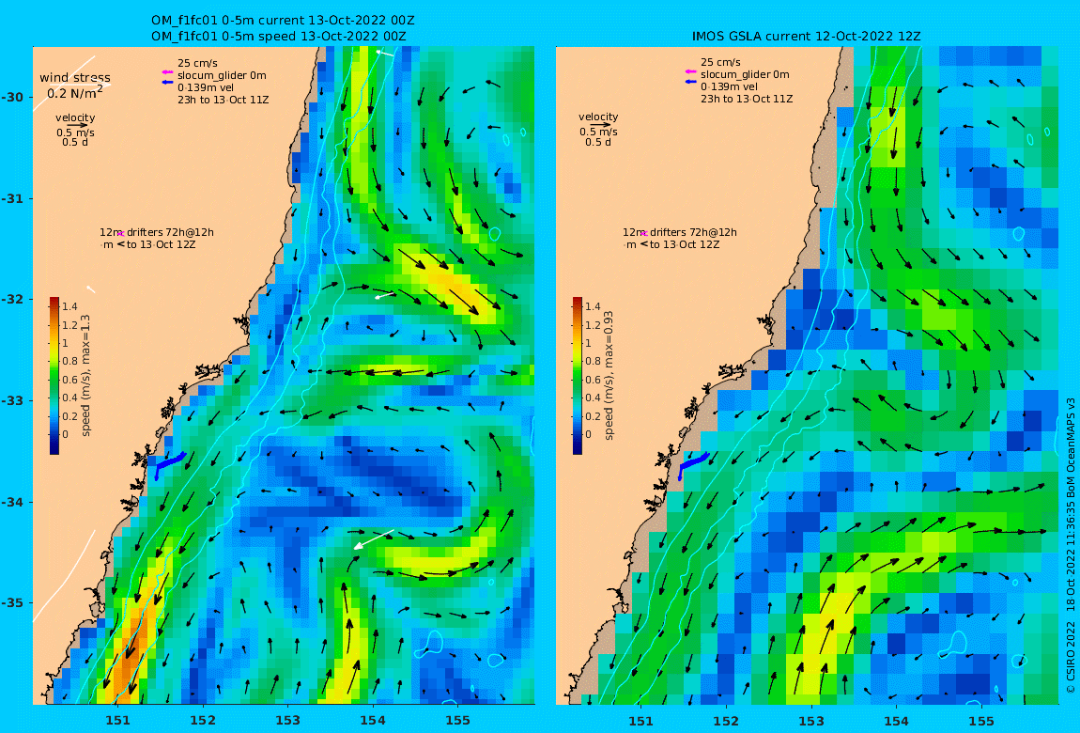Click '23h to 13 Oct 11Z' in right panel
This screenshot has width=1080, height=733.
747,100
